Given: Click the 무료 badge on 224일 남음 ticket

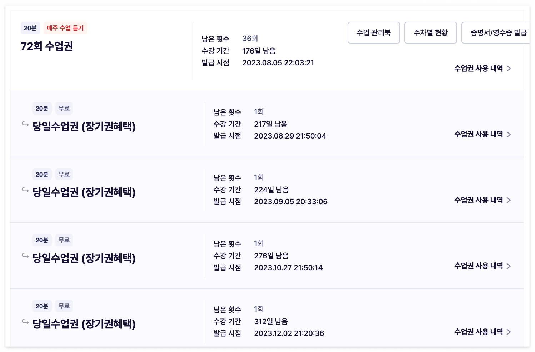Looking at the screenshot, I should 64,174.
